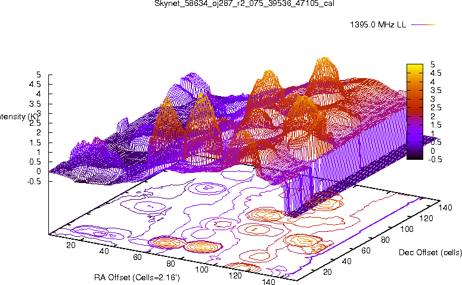Click the Intensity (K) axis label

19,117
